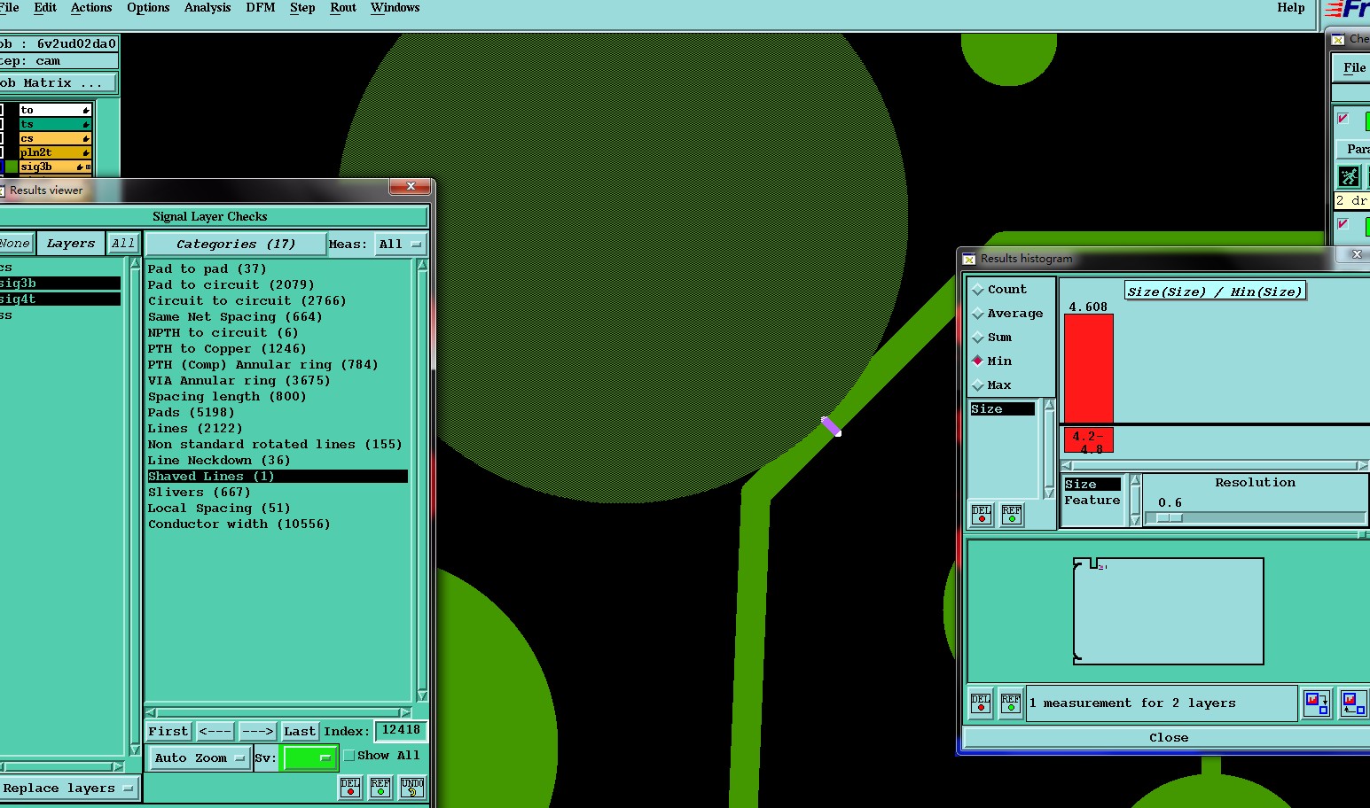Click First result button
The height and width of the screenshot is (808, 1370).
coord(168,732)
